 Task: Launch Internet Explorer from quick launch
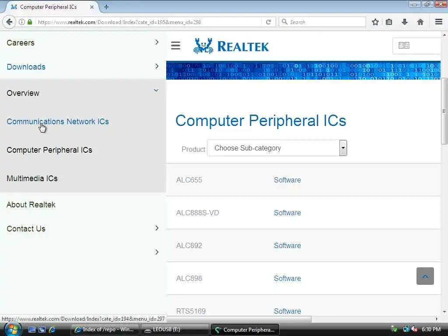pyautogui.click(x=52, y=330)
